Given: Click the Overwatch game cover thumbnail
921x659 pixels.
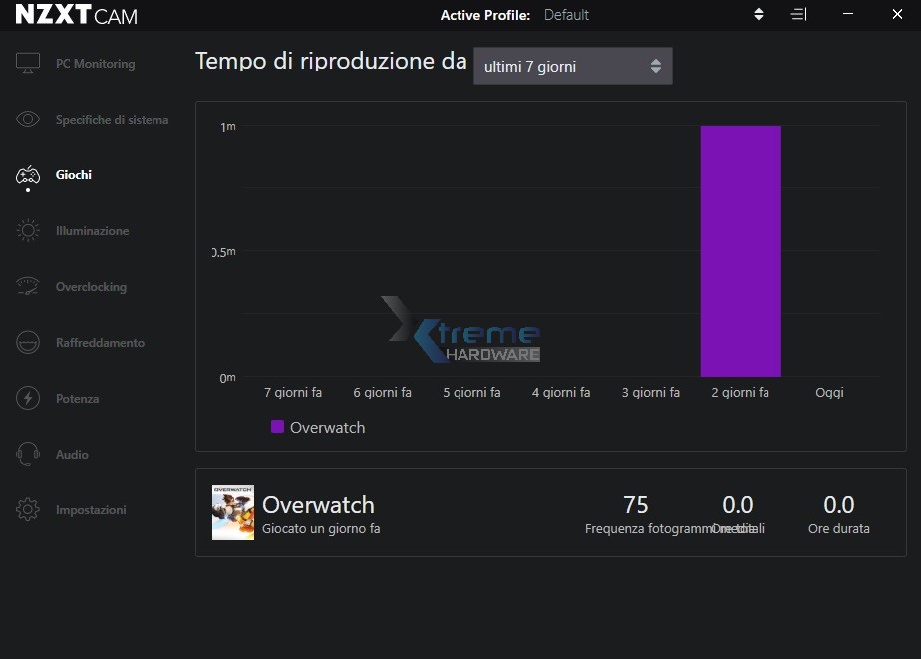Looking at the screenshot, I should (x=233, y=512).
